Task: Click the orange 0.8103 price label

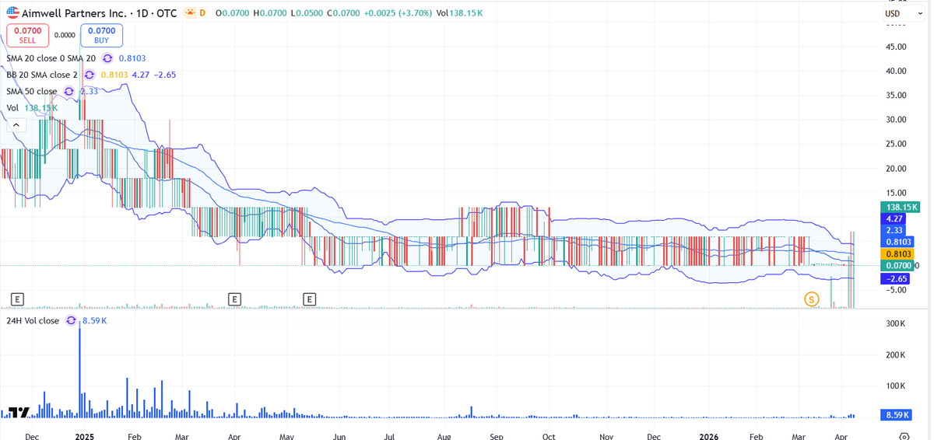Action: 897,253
